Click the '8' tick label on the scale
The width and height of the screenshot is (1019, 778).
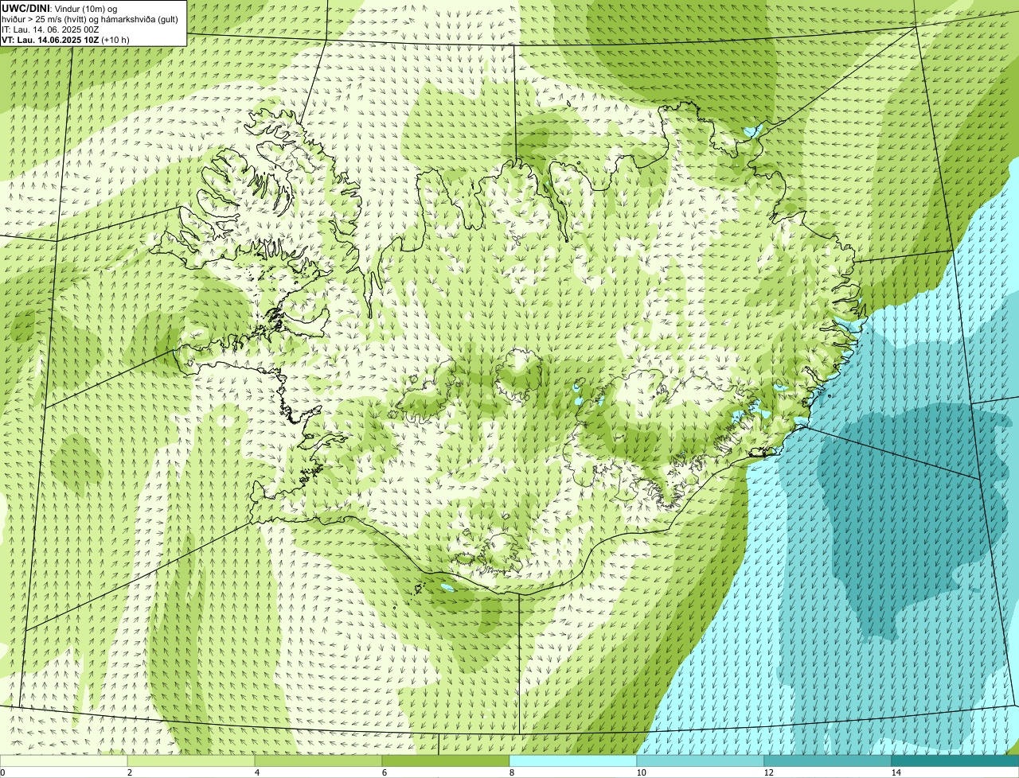(511, 772)
